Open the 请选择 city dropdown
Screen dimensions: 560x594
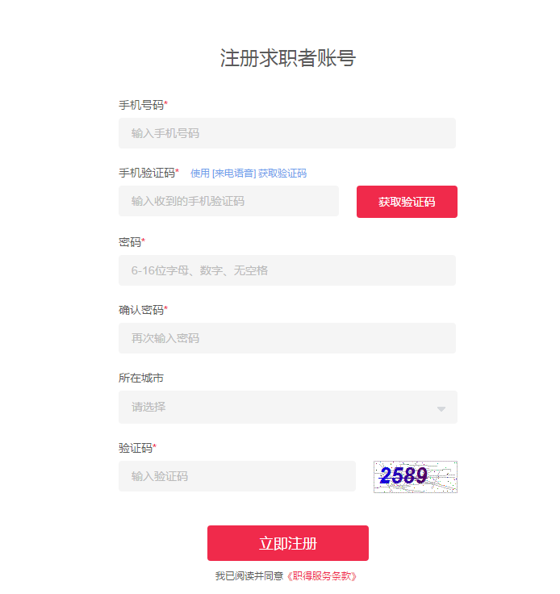point(288,407)
